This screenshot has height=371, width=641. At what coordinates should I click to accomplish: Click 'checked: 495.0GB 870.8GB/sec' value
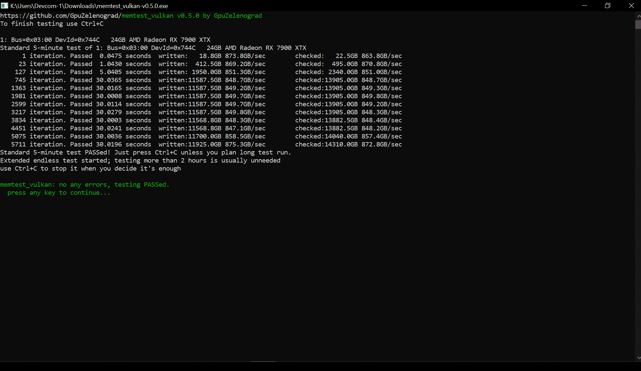348,64
